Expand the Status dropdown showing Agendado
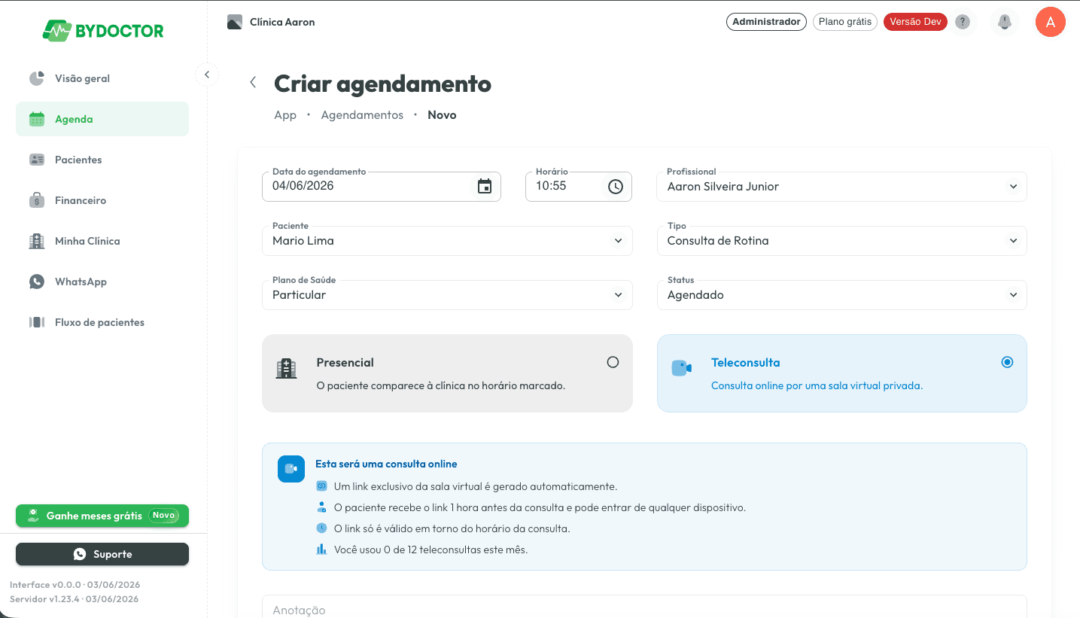This screenshot has height=618, width=1080. pyautogui.click(x=841, y=295)
